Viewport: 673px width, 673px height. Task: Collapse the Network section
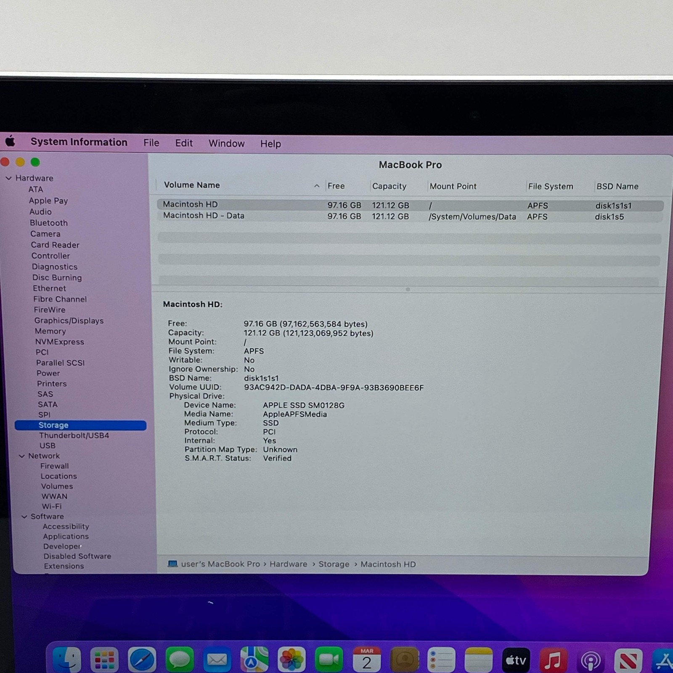coord(22,456)
